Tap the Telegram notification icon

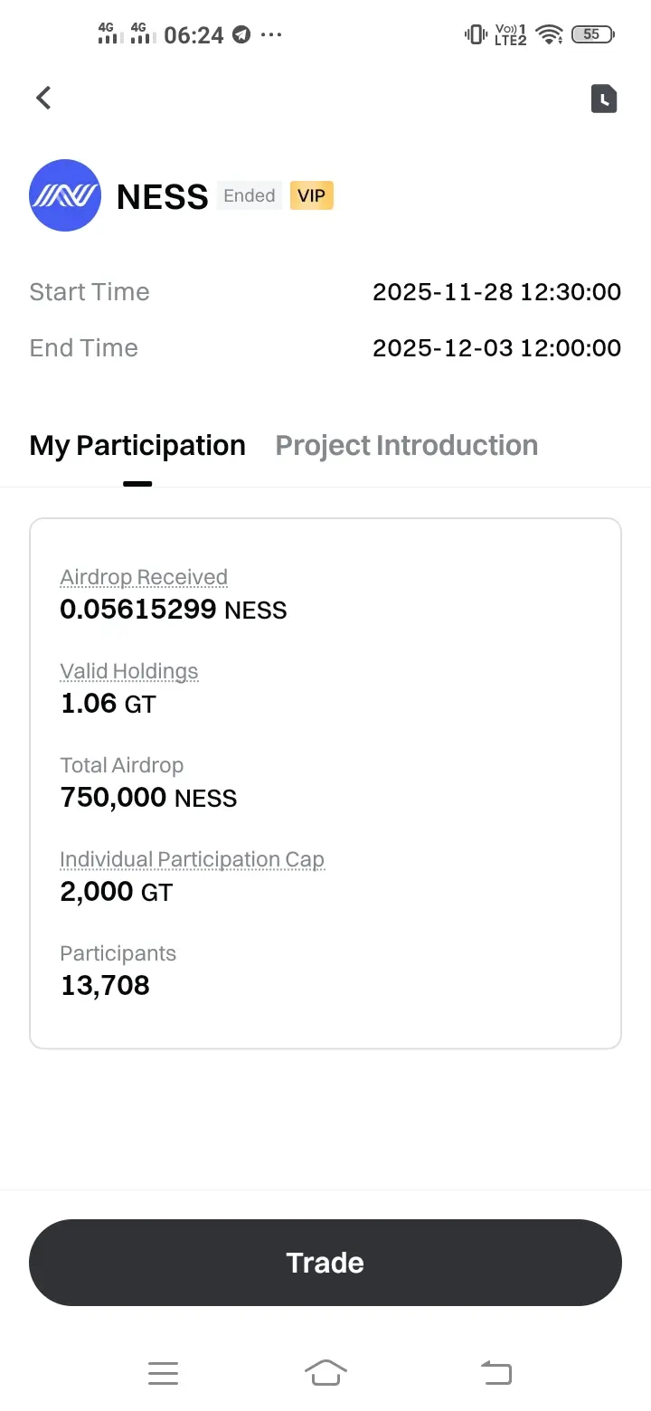click(x=241, y=35)
